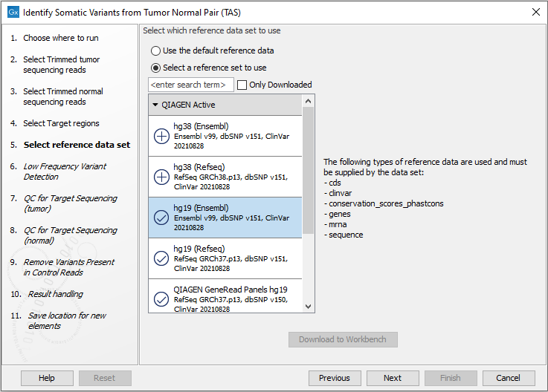The width and height of the screenshot is (548, 392).
Task: Click step Low Frequency Variant Detection
Action: pyautogui.click(x=65, y=171)
